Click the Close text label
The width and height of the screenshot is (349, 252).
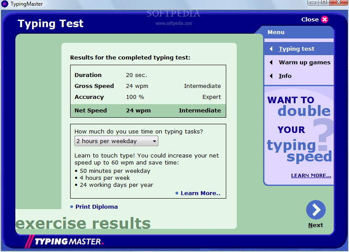310,20
